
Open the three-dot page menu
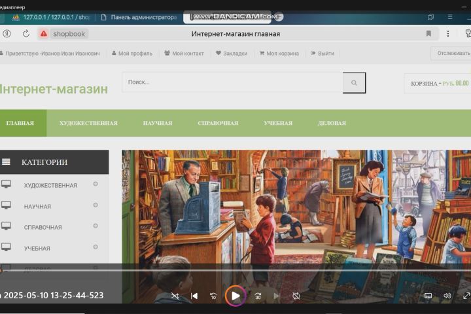(x=448, y=33)
